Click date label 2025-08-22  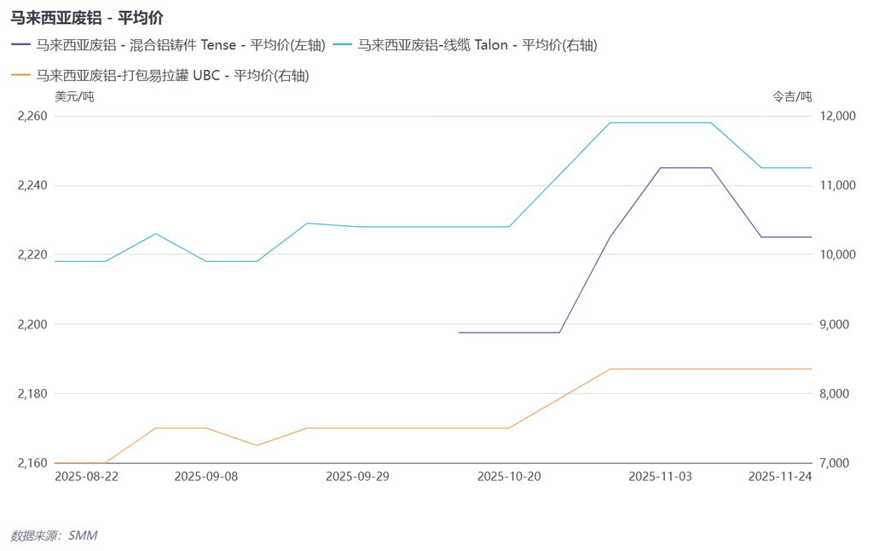pos(86,477)
